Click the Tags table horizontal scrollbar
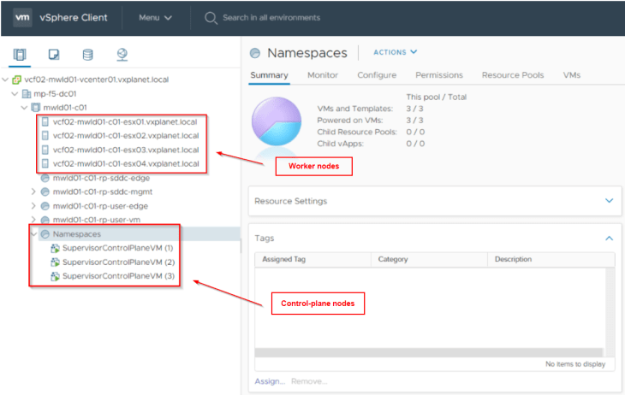625x395 pixels. click(x=428, y=352)
